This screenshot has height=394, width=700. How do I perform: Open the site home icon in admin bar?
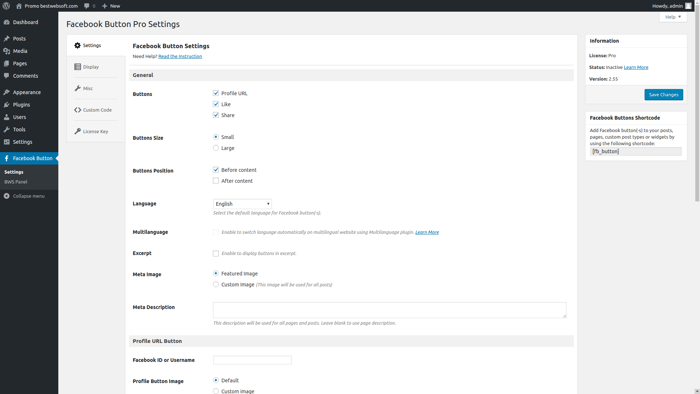click(x=19, y=6)
